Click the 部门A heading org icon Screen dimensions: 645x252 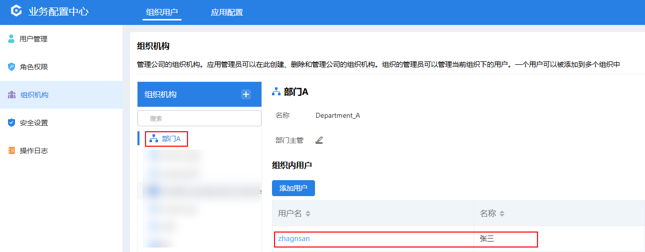pyautogui.click(x=276, y=92)
